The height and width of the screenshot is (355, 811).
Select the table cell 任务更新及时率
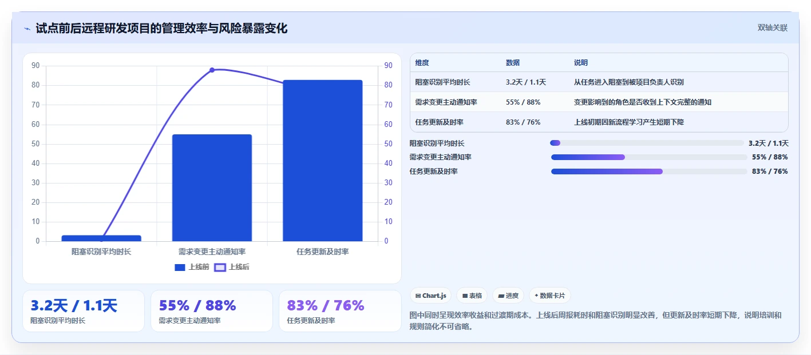point(440,122)
